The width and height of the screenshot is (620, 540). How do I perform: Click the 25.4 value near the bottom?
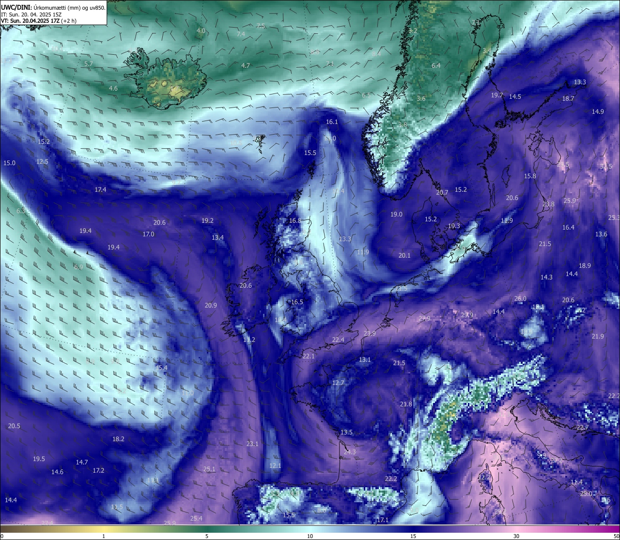click(196, 519)
